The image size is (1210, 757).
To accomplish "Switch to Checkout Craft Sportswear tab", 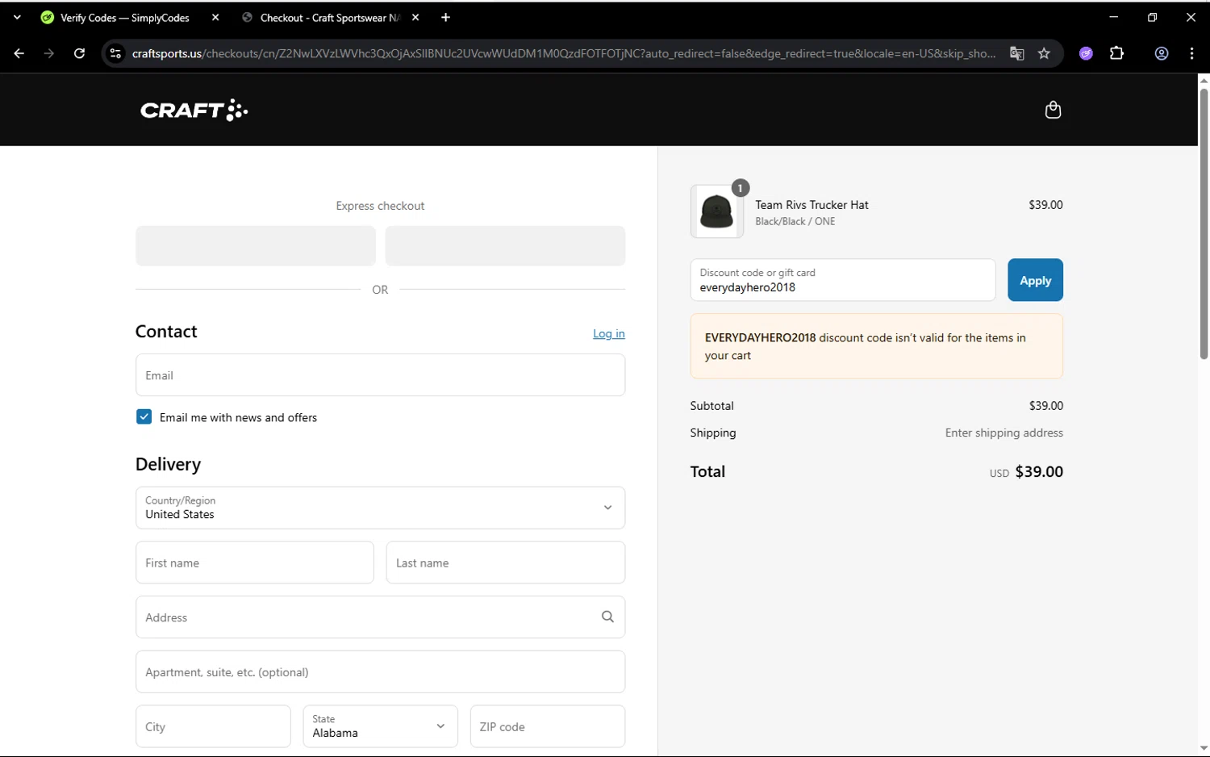I will (x=329, y=18).
